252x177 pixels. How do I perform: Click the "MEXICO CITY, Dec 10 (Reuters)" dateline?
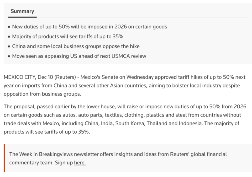(40, 77)
